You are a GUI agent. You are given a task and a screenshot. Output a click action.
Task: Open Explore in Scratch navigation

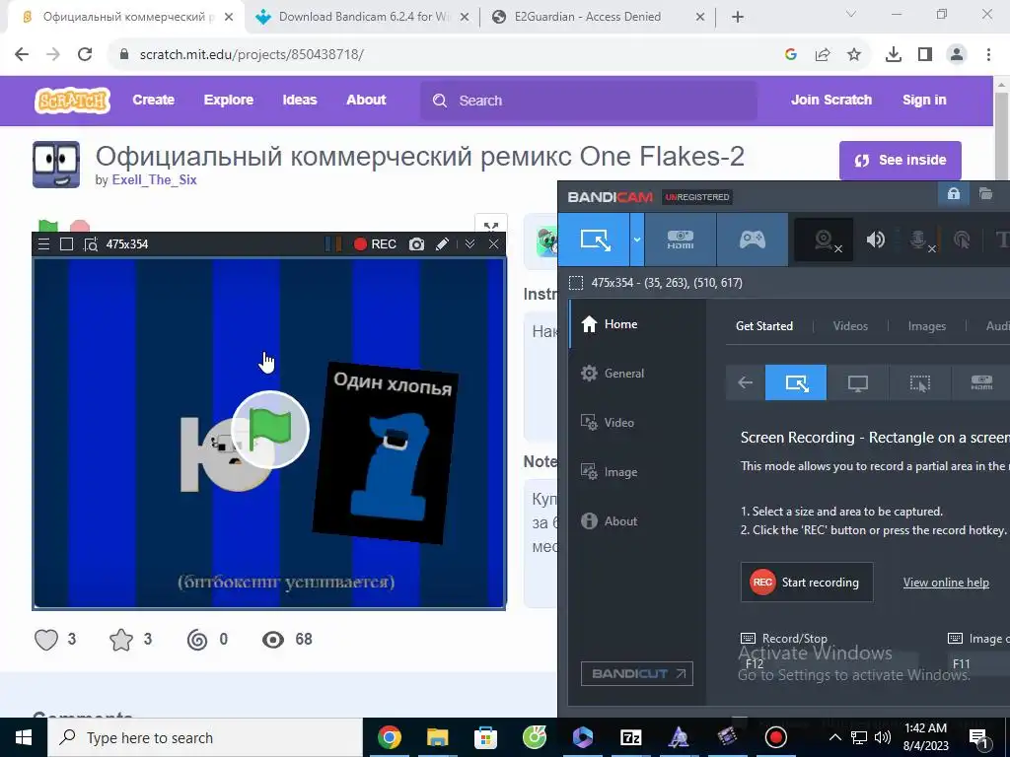(x=229, y=100)
